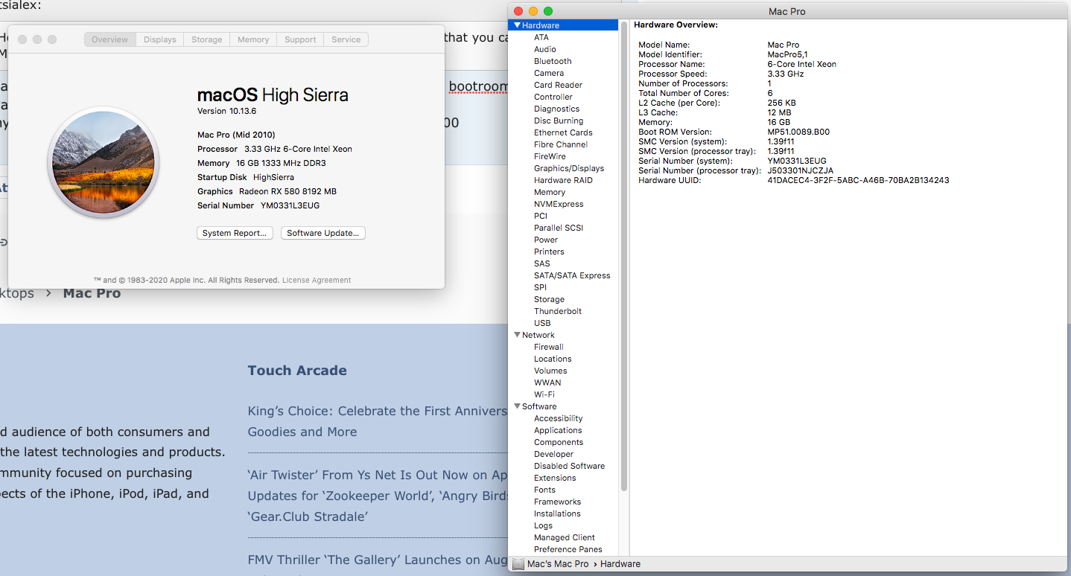Select Installations under Software
This screenshot has height=576, width=1071.
pyautogui.click(x=557, y=513)
